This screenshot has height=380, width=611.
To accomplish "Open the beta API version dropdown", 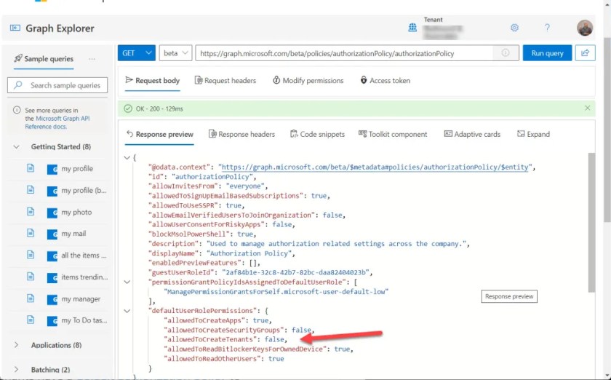I will click(175, 53).
